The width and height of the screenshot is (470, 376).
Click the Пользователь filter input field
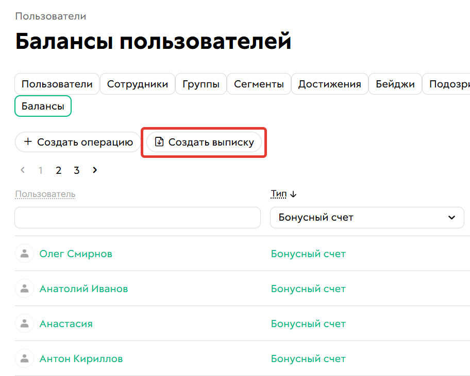pos(138,217)
